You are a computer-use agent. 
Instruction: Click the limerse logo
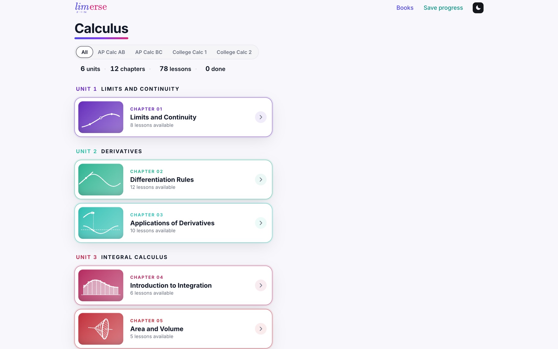pos(91,8)
